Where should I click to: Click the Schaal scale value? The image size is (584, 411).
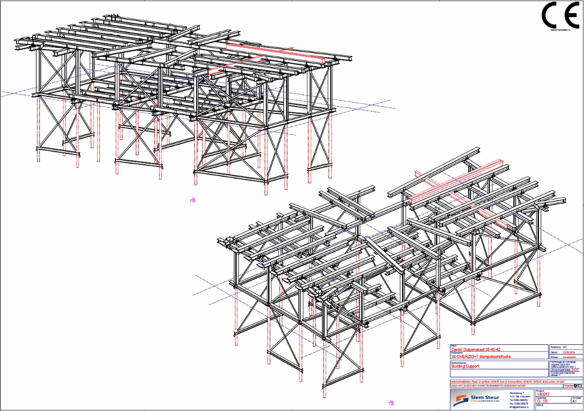tap(569, 357)
